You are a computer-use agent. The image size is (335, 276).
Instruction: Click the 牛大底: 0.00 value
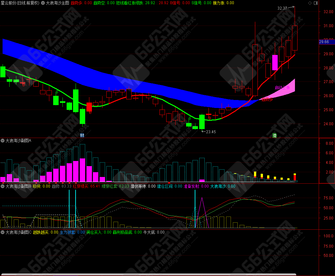pos(154,232)
